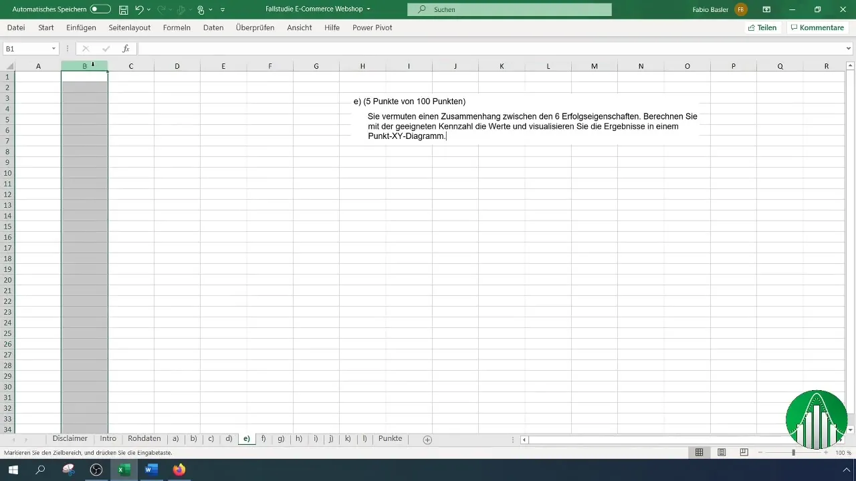Open the Power Pivot ribbon tab
Image resolution: width=856 pixels, height=481 pixels.
372,27
